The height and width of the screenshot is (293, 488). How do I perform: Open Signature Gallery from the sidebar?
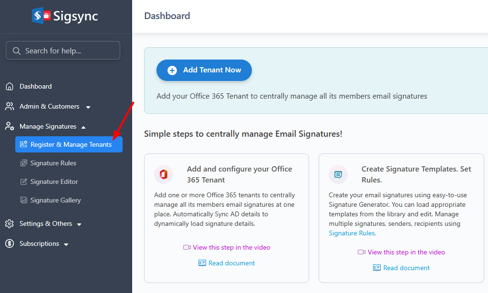[x=55, y=200]
